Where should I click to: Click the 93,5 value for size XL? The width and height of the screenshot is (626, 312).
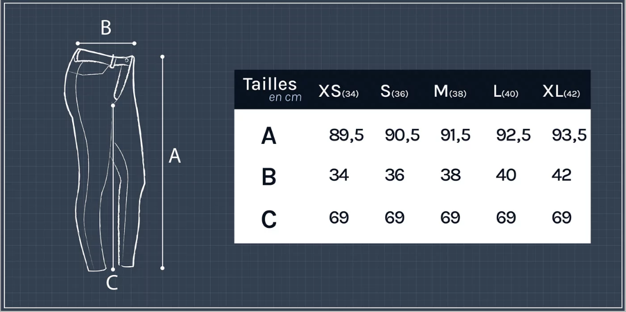coord(569,136)
